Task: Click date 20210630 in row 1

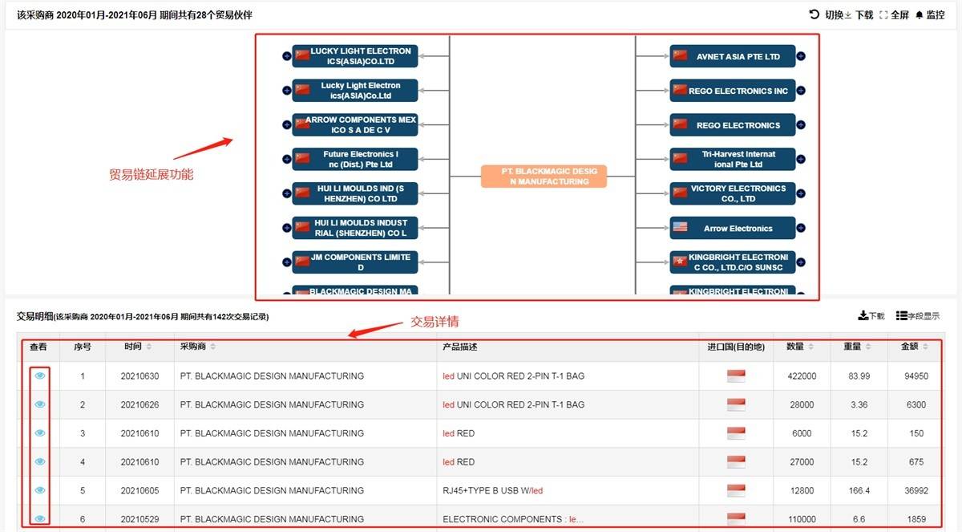Action: [139, 376]
